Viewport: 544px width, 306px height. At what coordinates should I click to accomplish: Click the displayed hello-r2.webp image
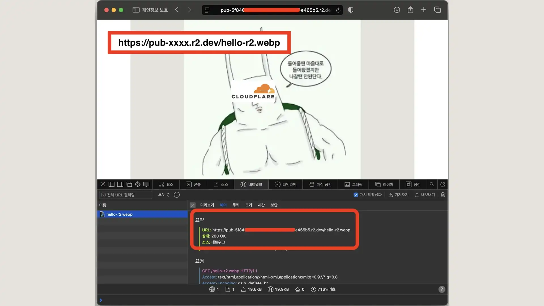click(272, 99)
